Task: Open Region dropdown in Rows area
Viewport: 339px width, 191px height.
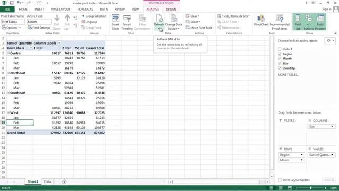Action: coord(301,155)
